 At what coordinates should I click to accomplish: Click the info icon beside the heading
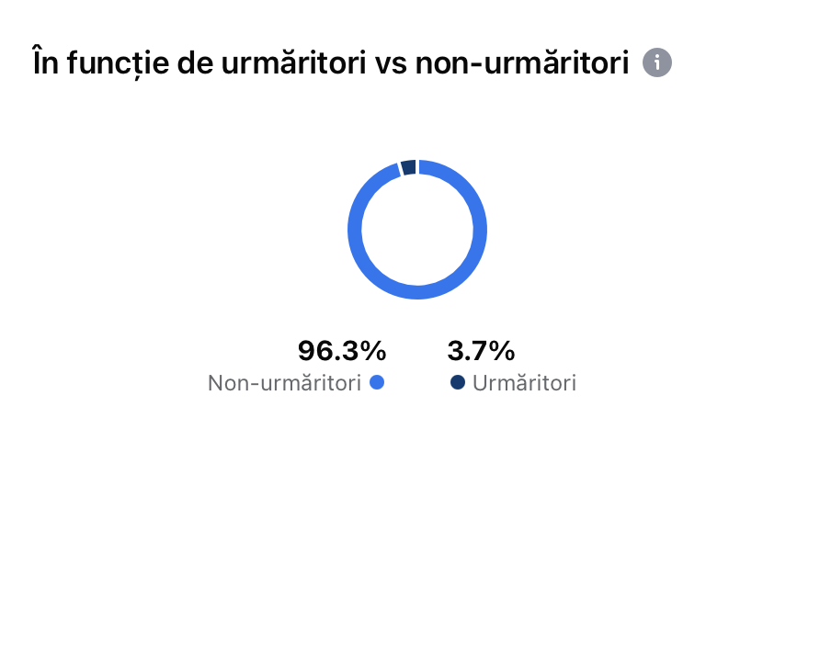657,62
